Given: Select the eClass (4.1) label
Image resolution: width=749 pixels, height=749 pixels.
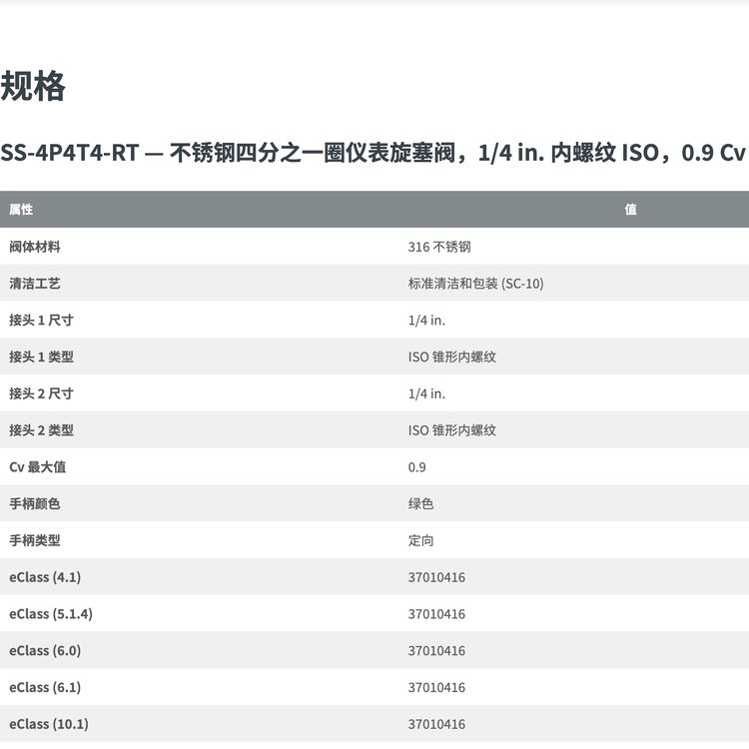Looking at the screenshot, I should pos(45,577).
